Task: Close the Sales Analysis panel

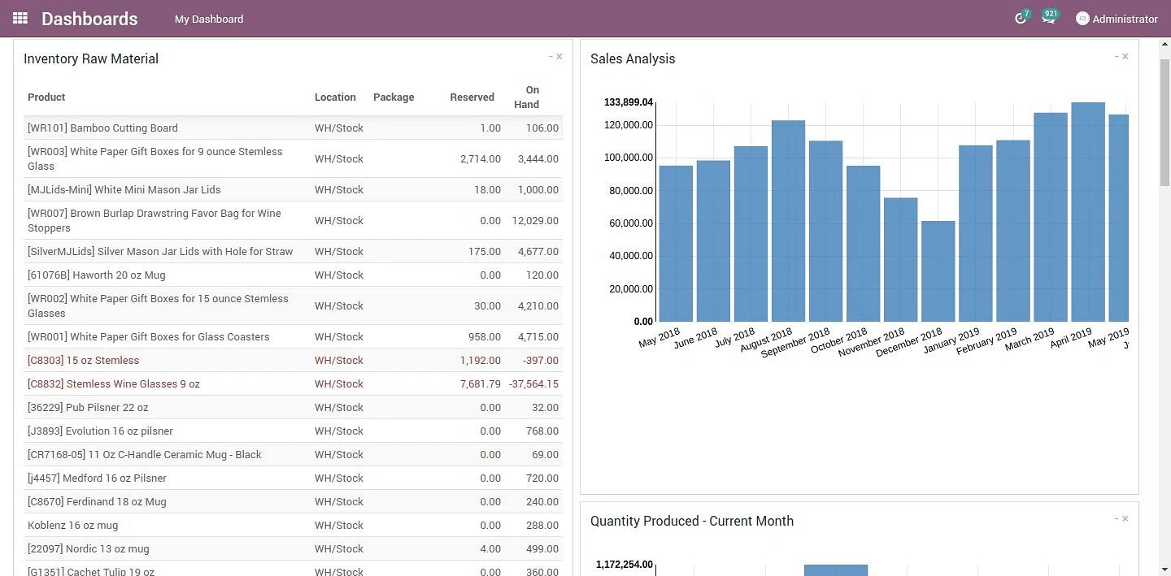Action: click(1125, 56)
